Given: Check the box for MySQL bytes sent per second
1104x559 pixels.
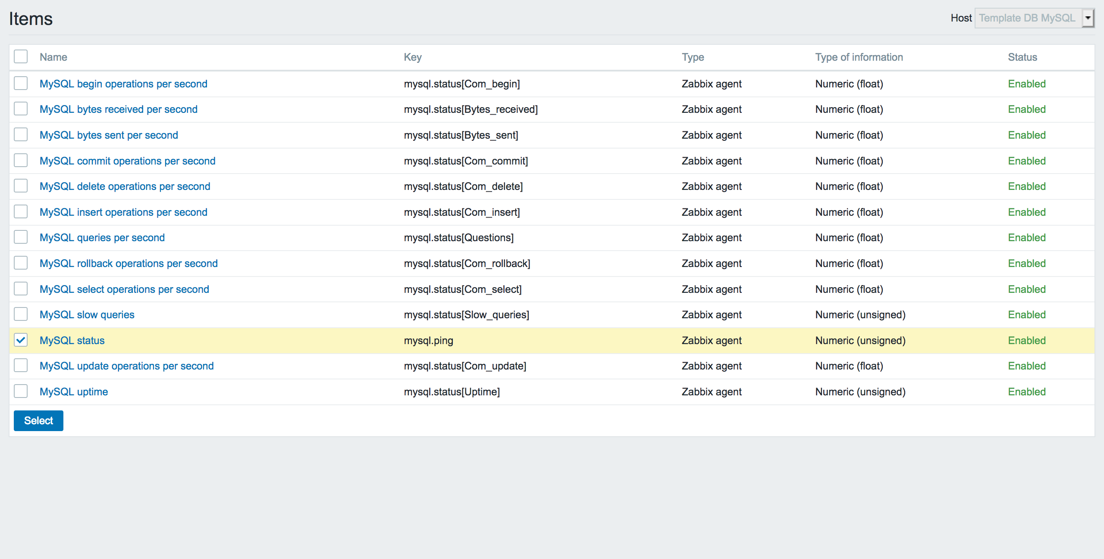Looking at the screenshot, I should (21, 134).
